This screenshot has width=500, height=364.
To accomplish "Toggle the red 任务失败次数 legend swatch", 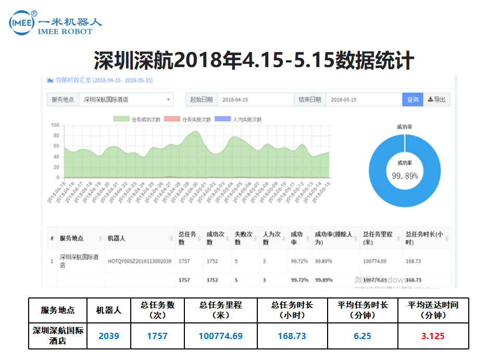I will [x=172, y=119].
